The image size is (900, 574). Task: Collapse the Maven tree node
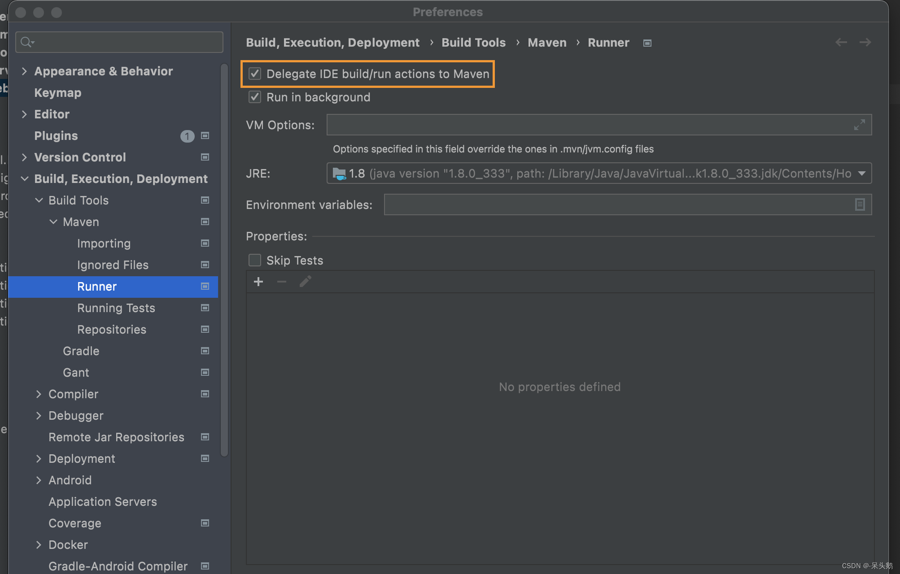tap(53, 222)
